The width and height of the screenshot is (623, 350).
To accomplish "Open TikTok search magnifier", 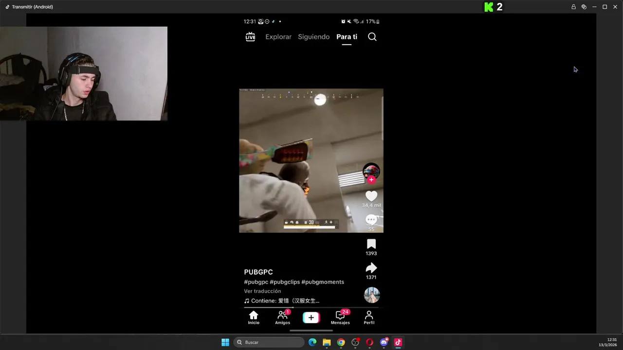I will coord(372,37).
